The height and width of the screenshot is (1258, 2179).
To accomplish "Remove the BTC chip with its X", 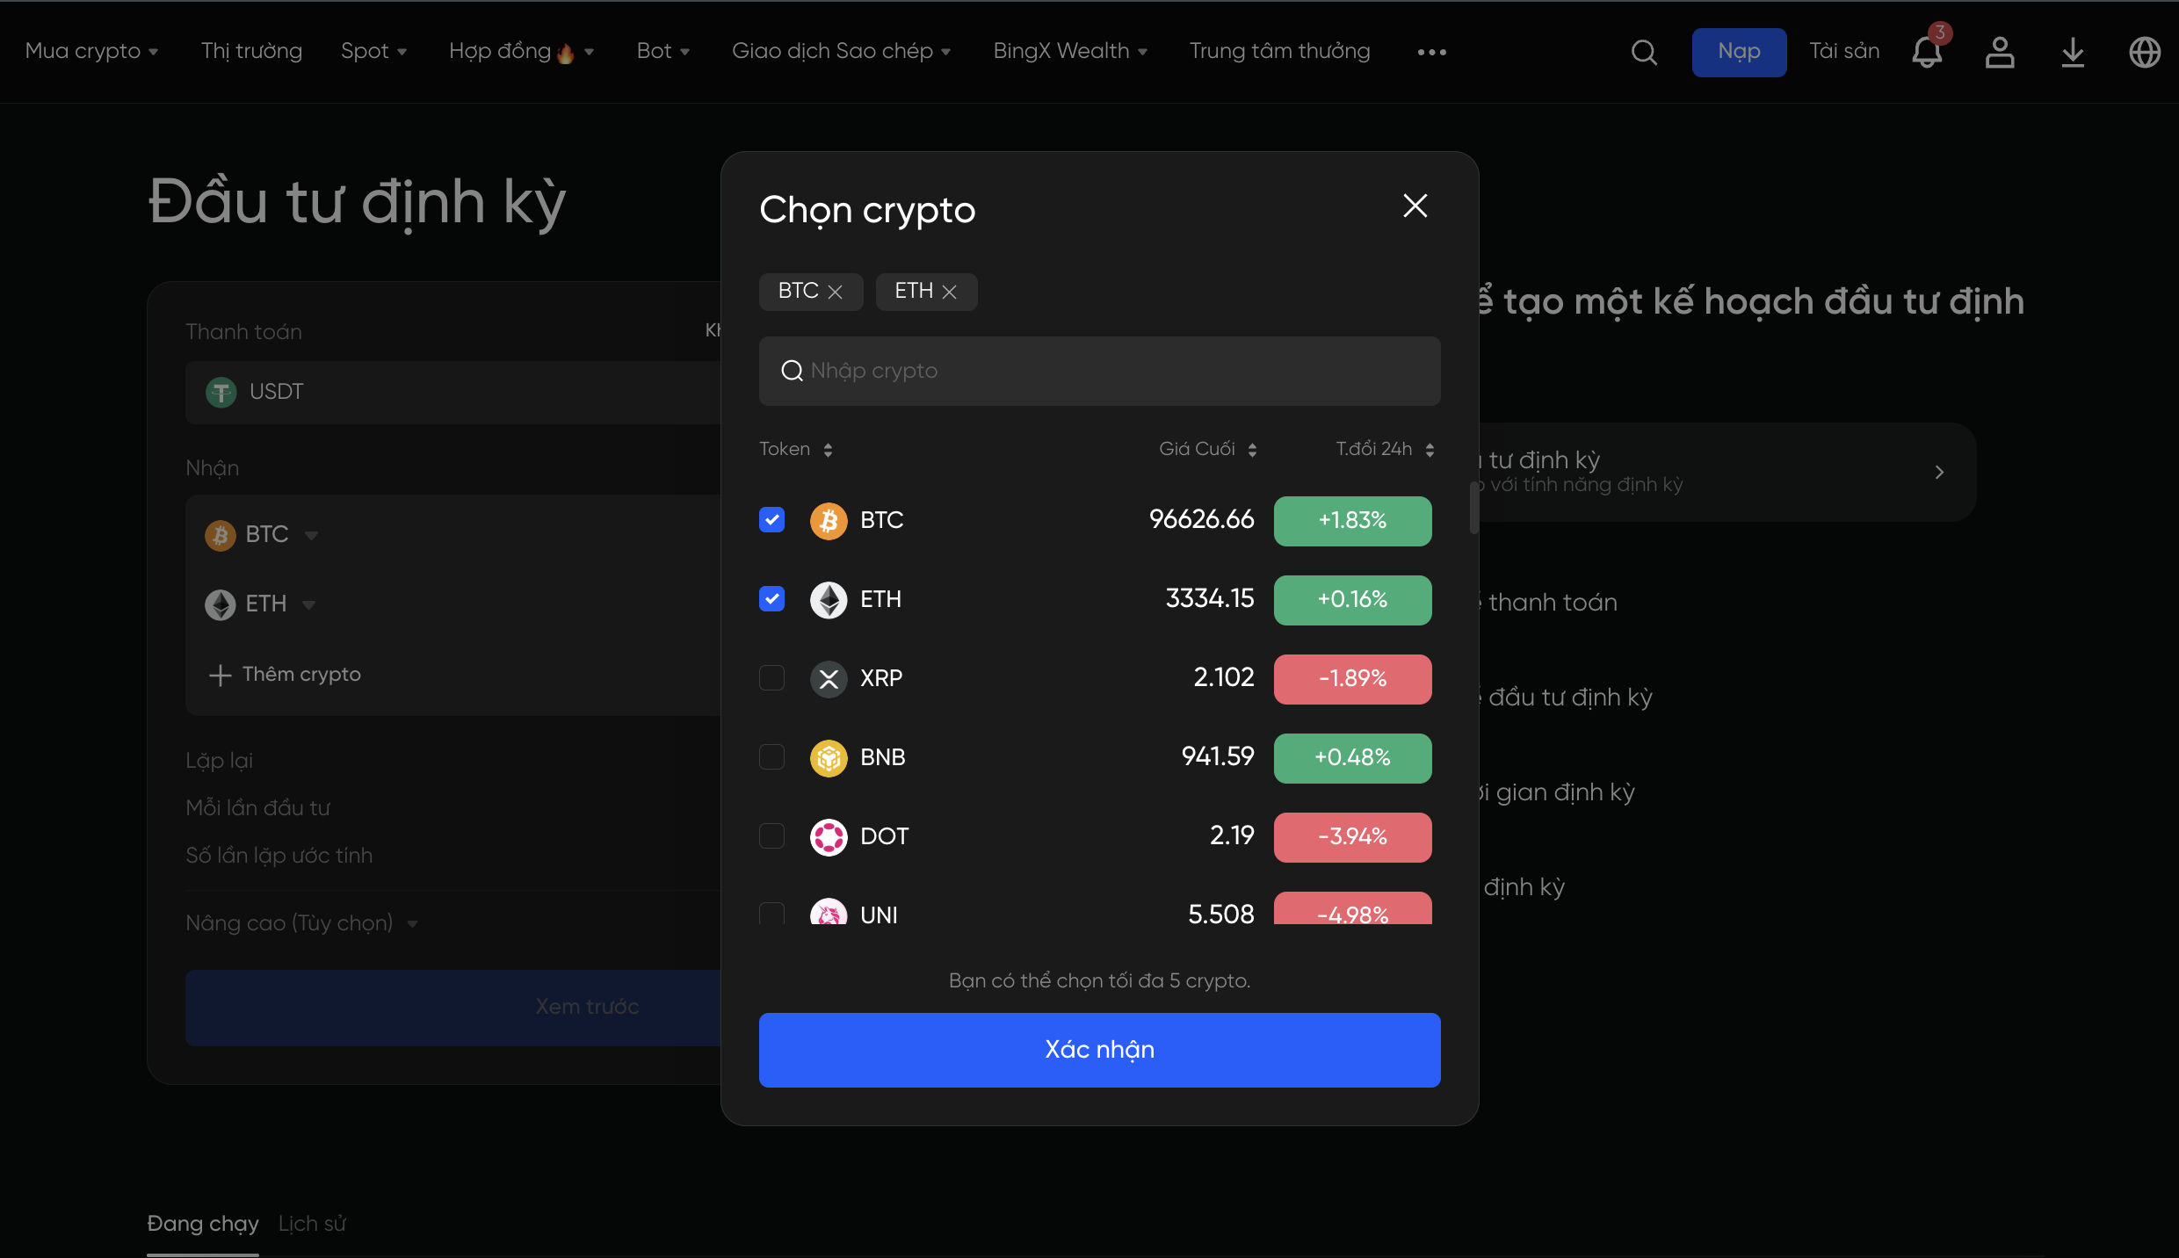I will (x=836, y=292).
